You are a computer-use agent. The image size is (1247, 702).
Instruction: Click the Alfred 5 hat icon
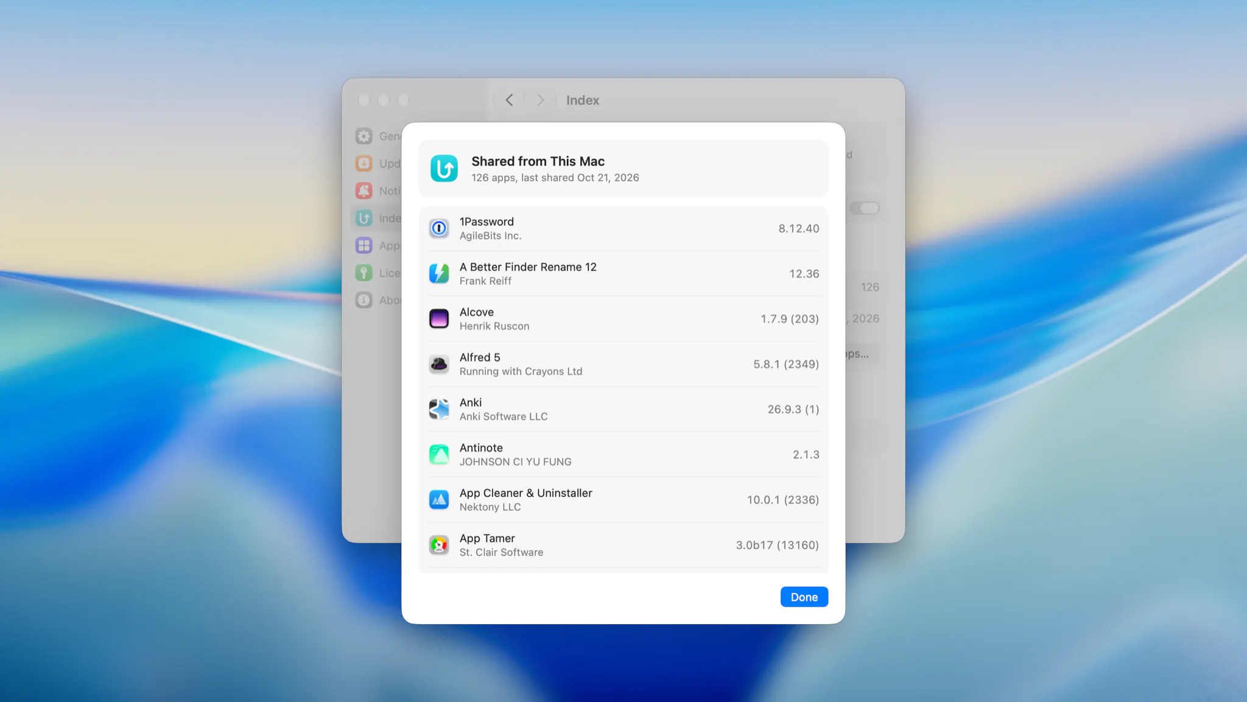coord(438,364)
